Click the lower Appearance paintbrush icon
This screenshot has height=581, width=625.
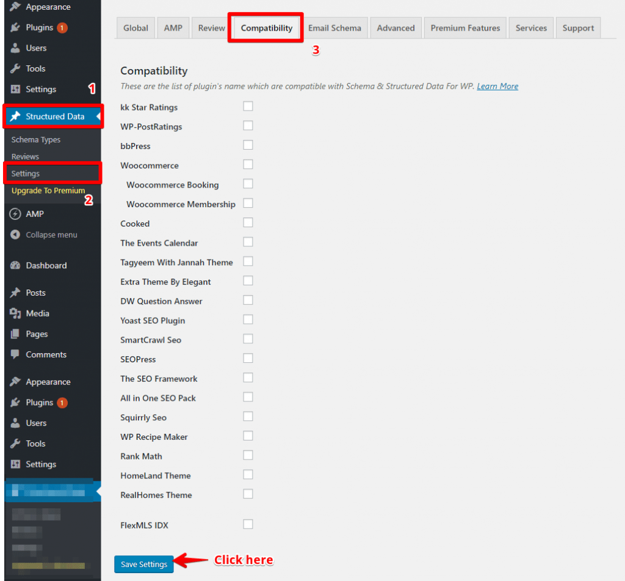(15, 381)
